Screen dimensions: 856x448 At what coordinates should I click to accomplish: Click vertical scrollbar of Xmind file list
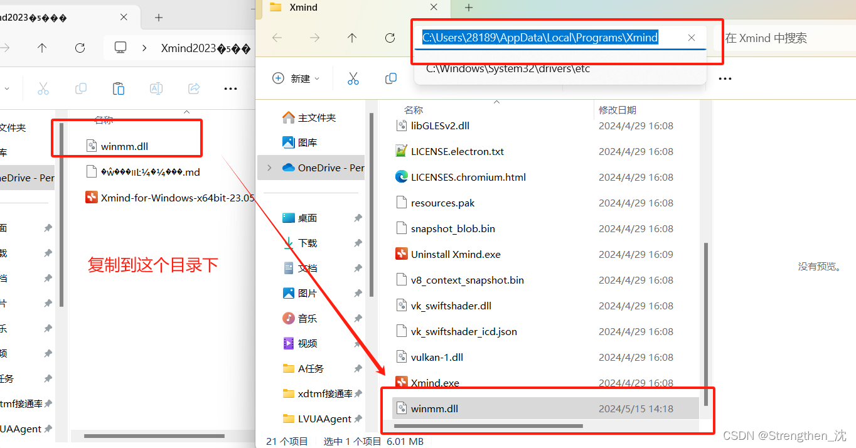pyautogui.click(x=707, y=323)
